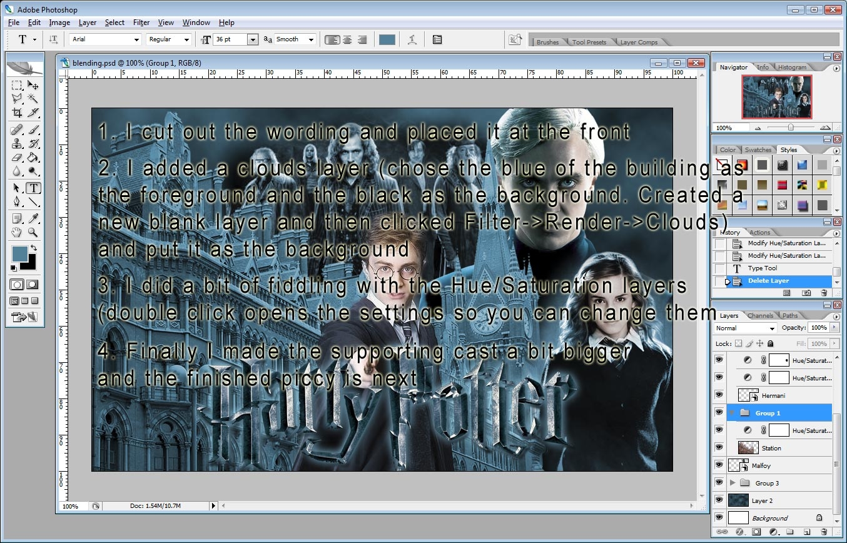Select the Blur tool
Viewport: 847px width, 543px height.
(x=18, y=171)
